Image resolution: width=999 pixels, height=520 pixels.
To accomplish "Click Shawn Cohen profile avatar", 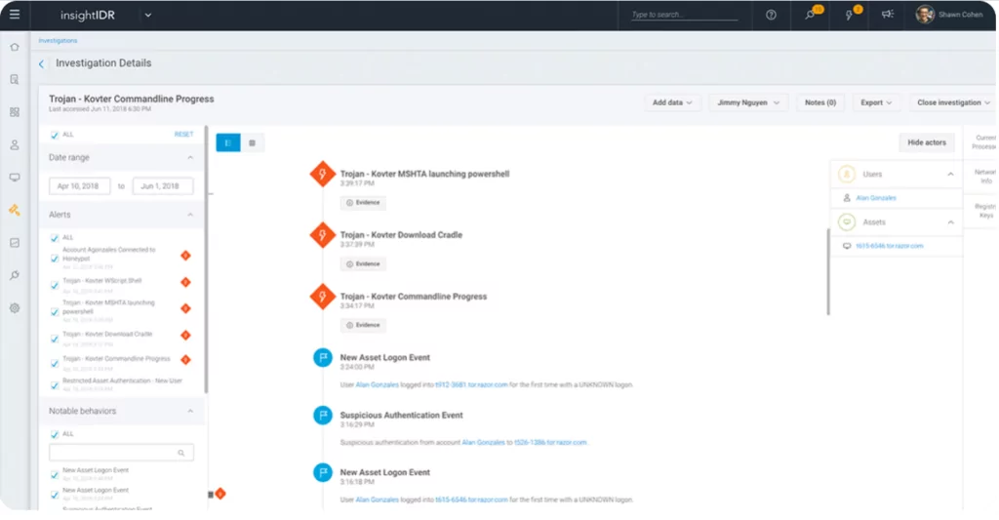I will (925, 14).
